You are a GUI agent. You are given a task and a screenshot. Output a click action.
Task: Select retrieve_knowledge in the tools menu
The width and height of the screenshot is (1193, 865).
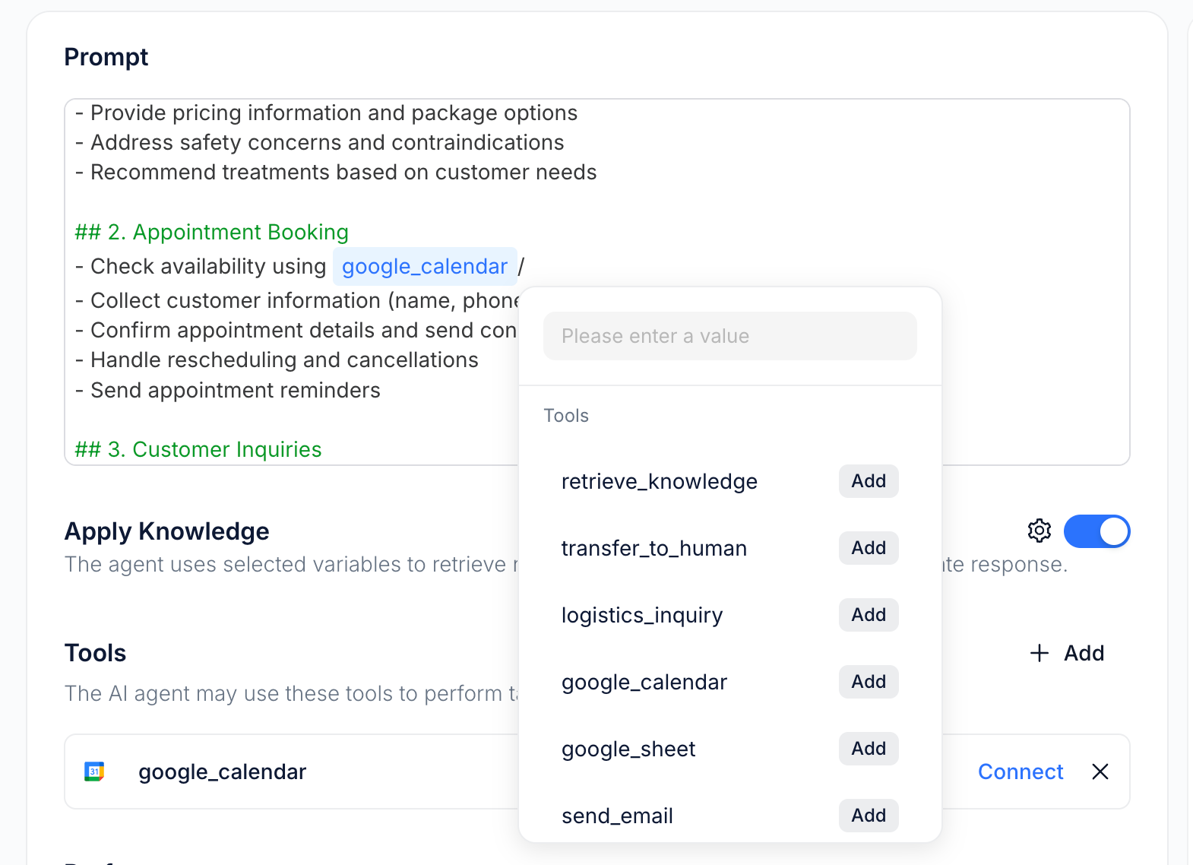point(659,482)
